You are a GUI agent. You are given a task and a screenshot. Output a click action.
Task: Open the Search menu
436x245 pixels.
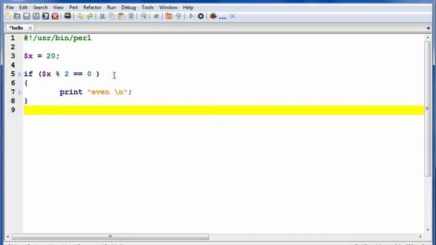pos(40,7)
